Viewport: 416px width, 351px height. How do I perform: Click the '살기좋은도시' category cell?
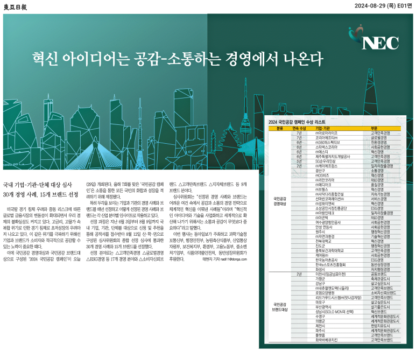(x=380, y=307)
